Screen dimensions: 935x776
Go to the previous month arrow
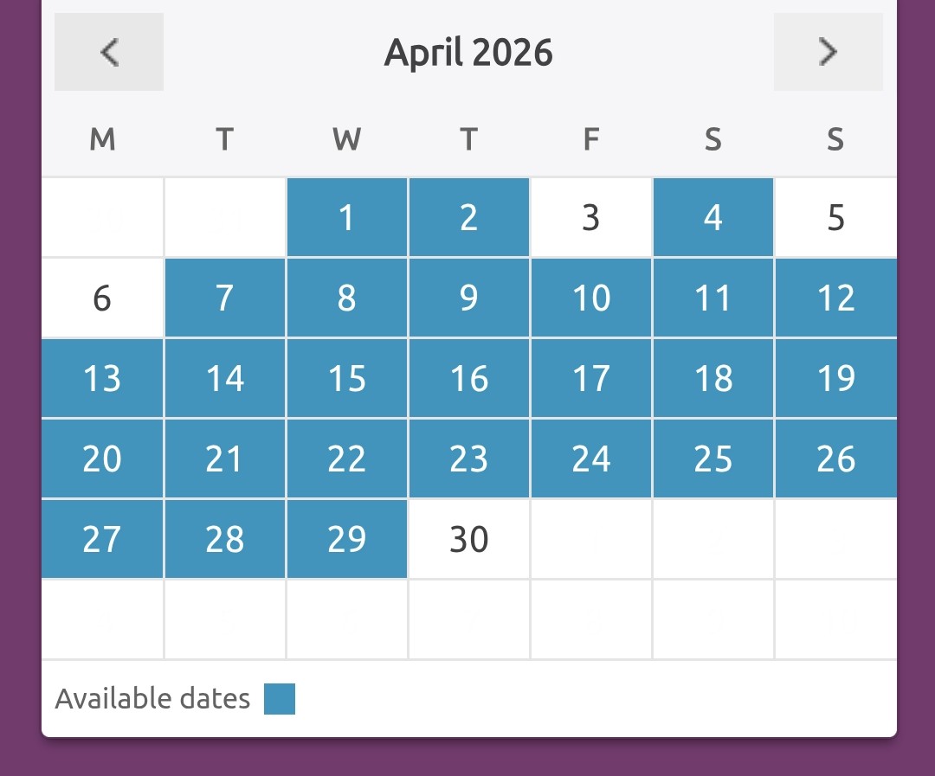[109, 52]
